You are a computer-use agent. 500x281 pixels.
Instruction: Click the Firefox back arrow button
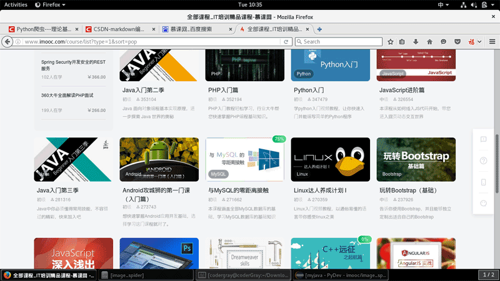[7, 42]
